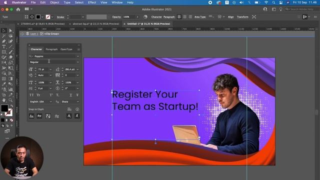The image size is (320, 180).
Task: Open the Align panel link
Action: [x=231, y=17]
